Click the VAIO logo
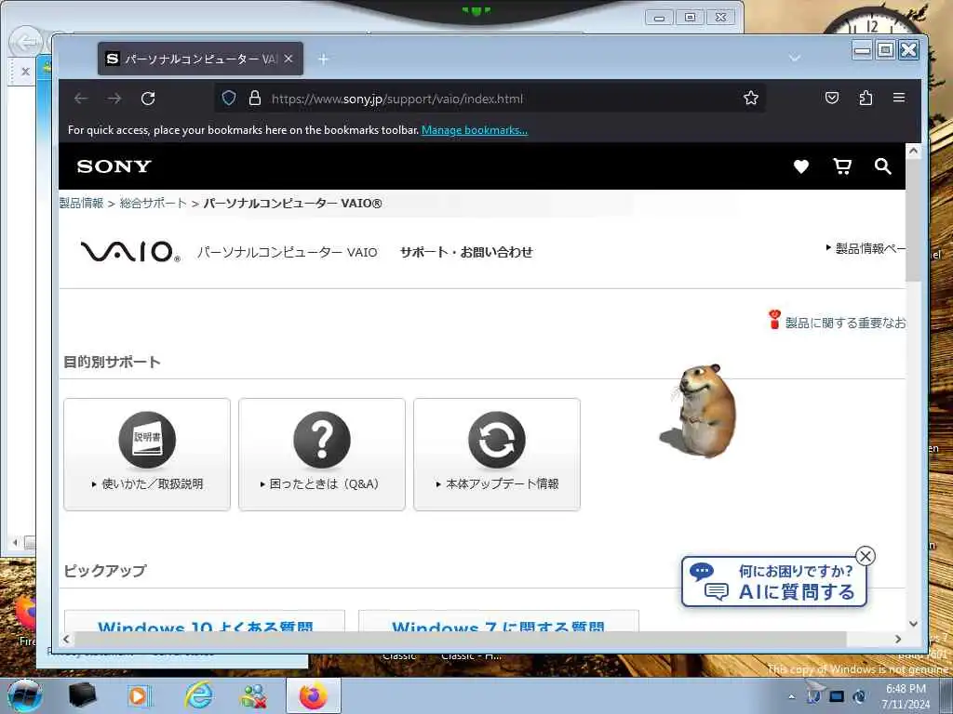 tap(130, 251)
